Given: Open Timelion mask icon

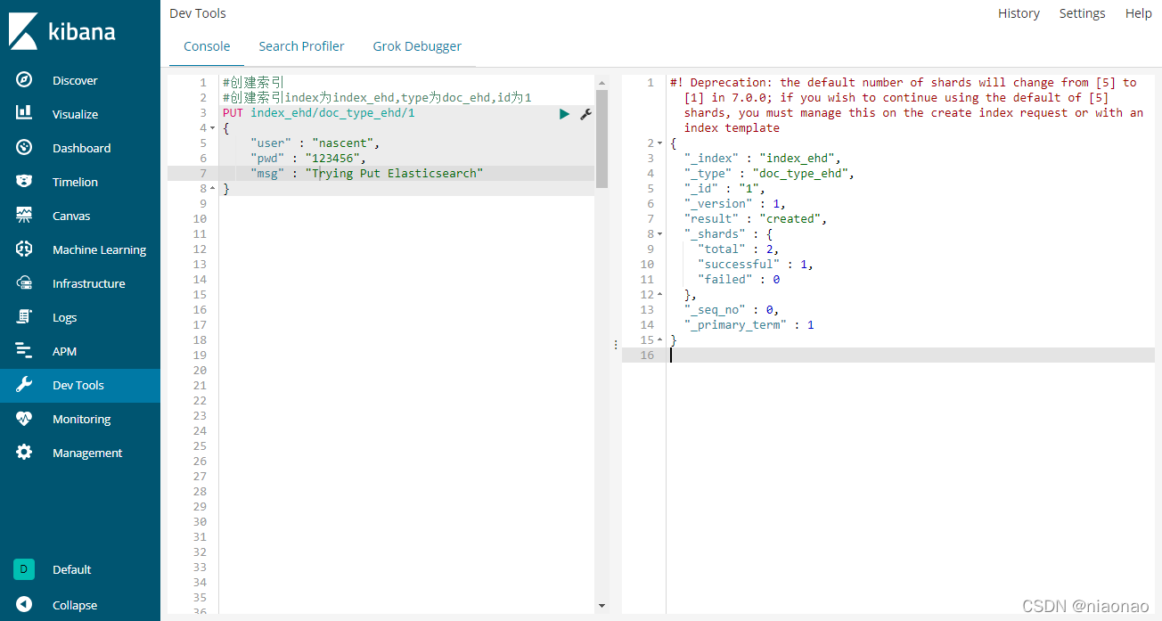Looking at the screenshot, I should pos(24,181).
